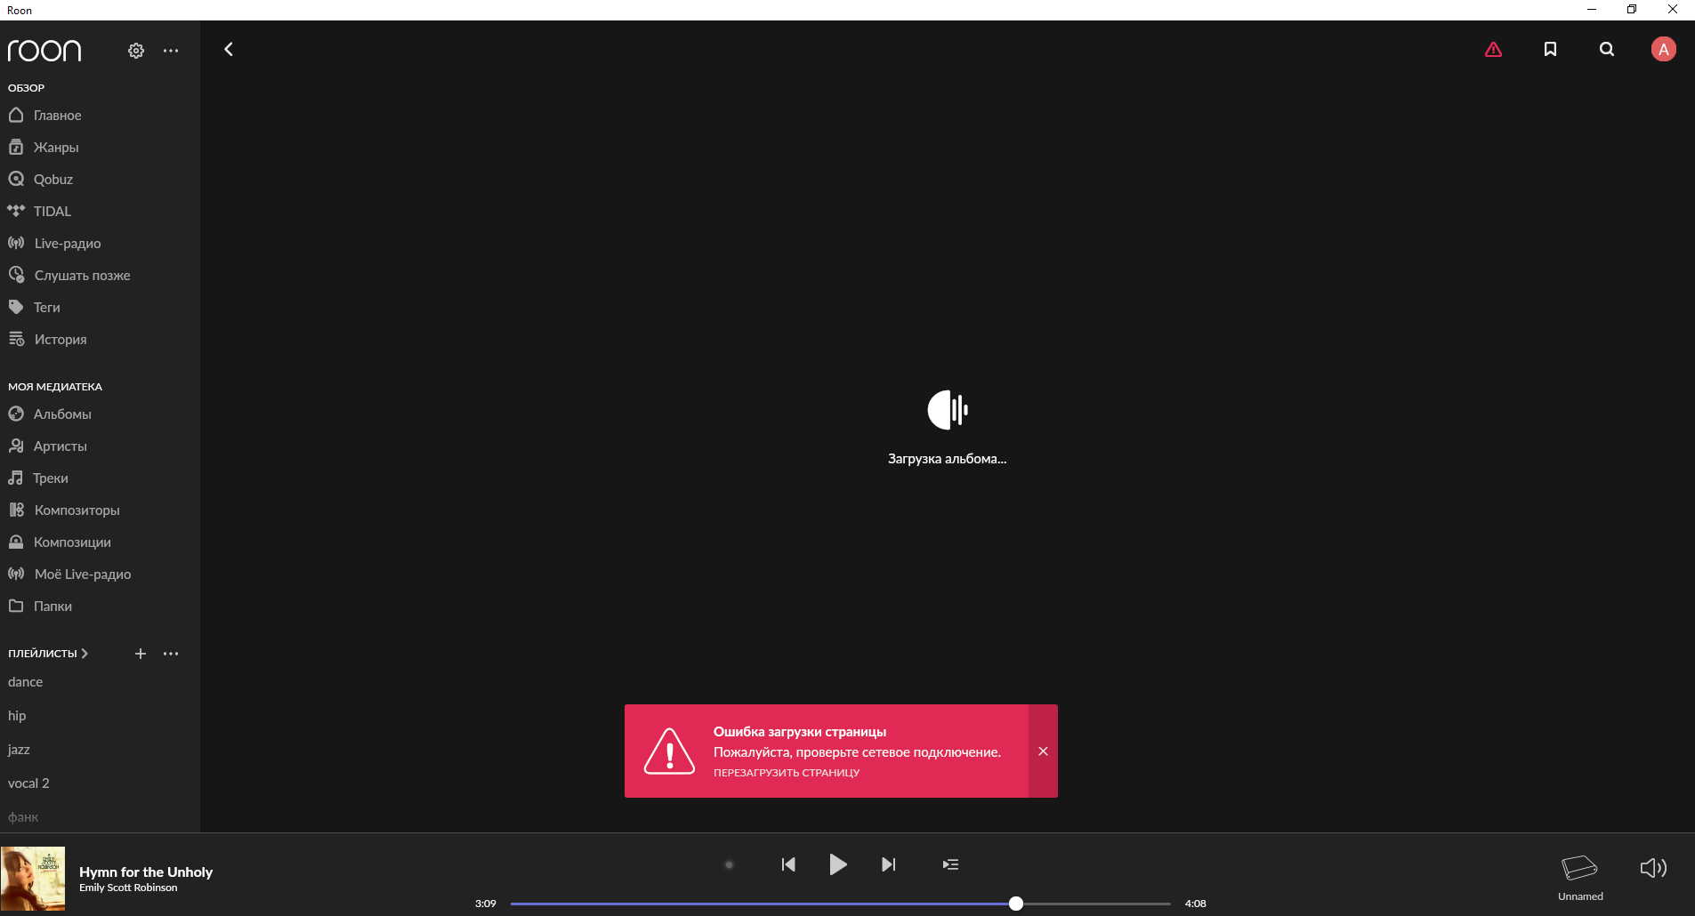The width and height of the screenshot is (1695, 916).
Task: Open the TIDAL section
Action: click(x=52, y=212)
